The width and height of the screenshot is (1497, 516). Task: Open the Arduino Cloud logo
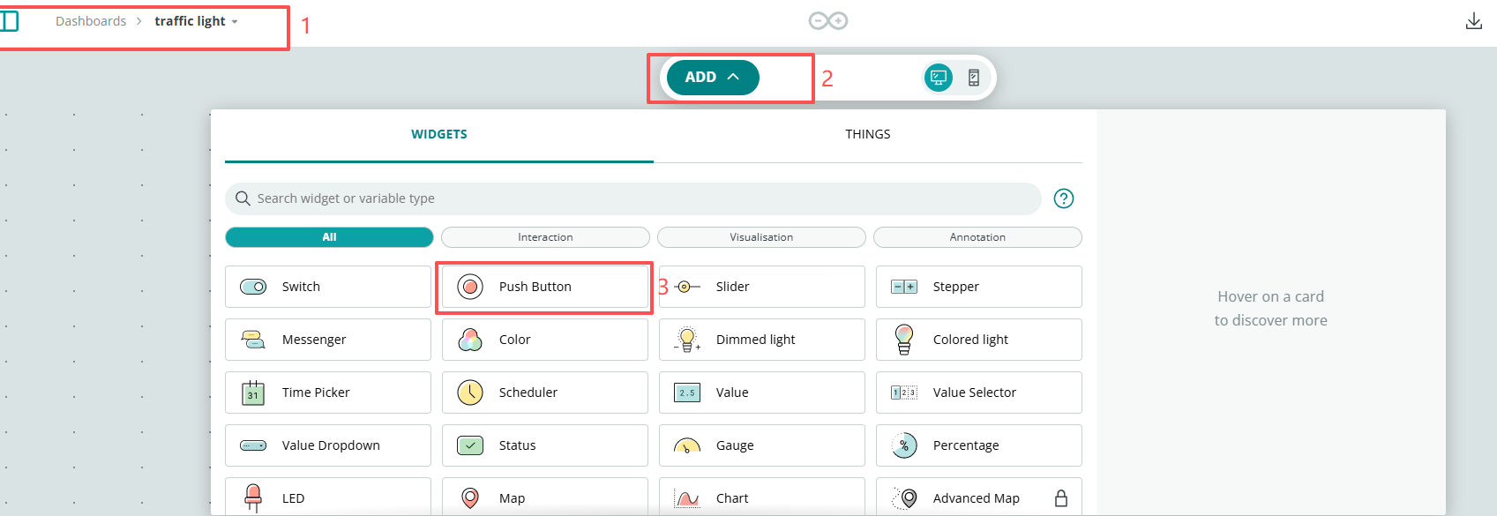(x=828, y=20)
